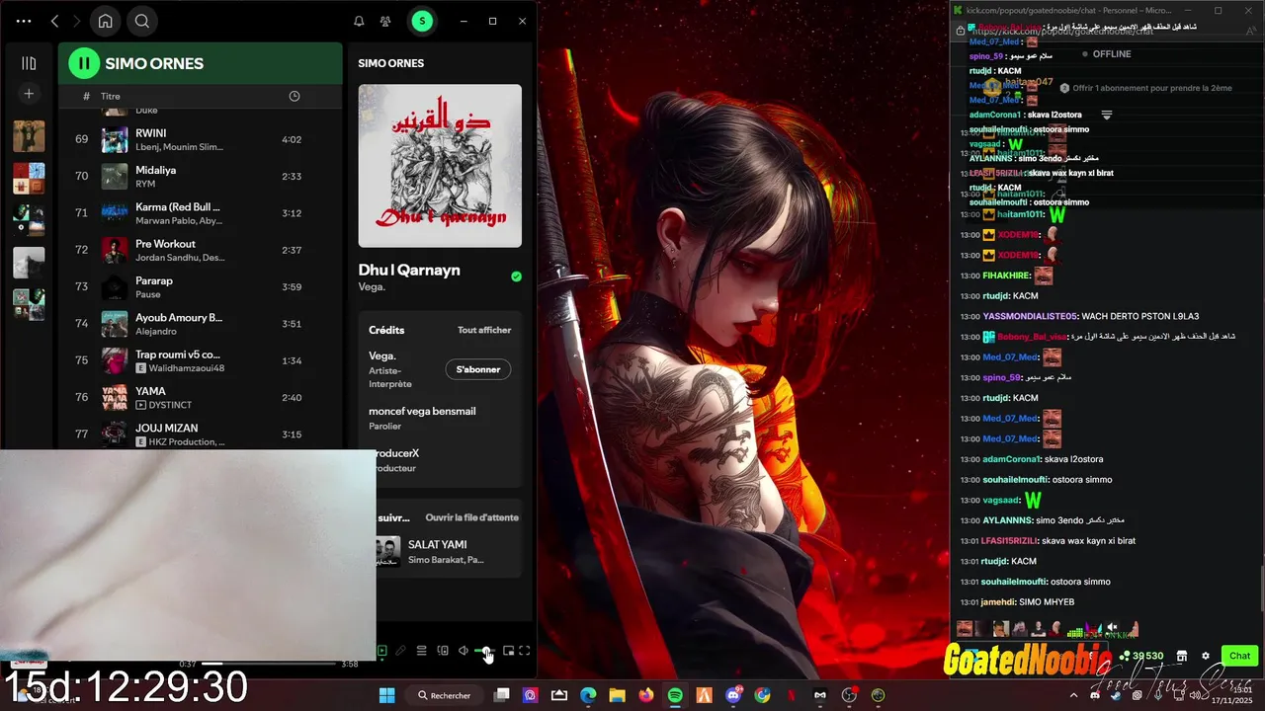Open Google Chrome from taskbar
The width and height of the screenshot is (1265, 711).
762,695
